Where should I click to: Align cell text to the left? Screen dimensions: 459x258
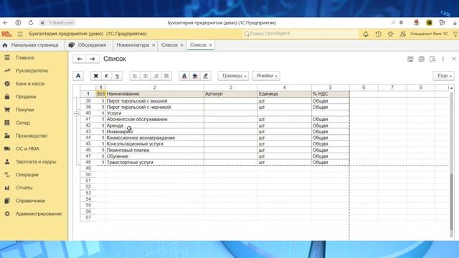pos(135,76)
